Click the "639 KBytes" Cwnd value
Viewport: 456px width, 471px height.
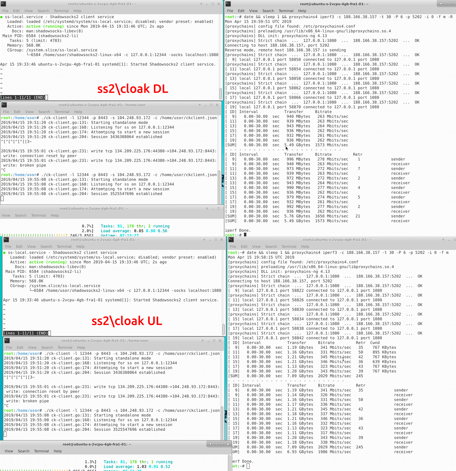point(384,362)
